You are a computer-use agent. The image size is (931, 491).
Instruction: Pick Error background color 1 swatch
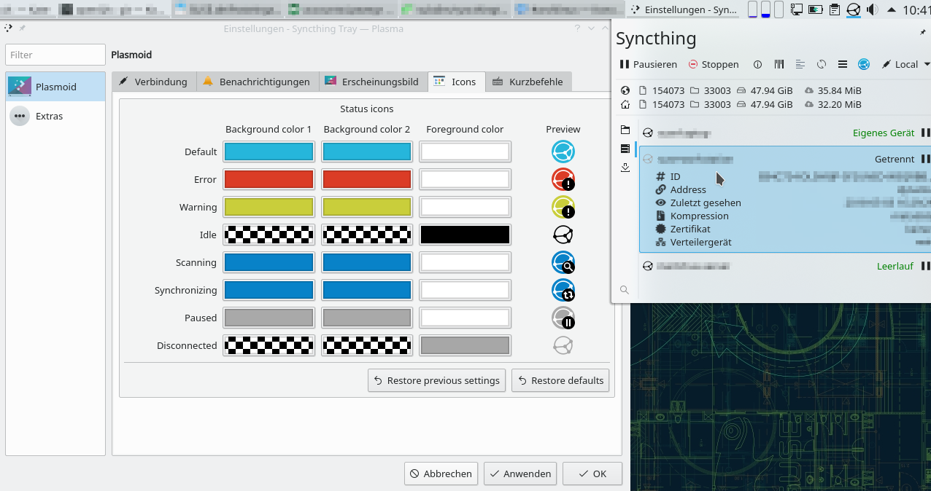269,179
